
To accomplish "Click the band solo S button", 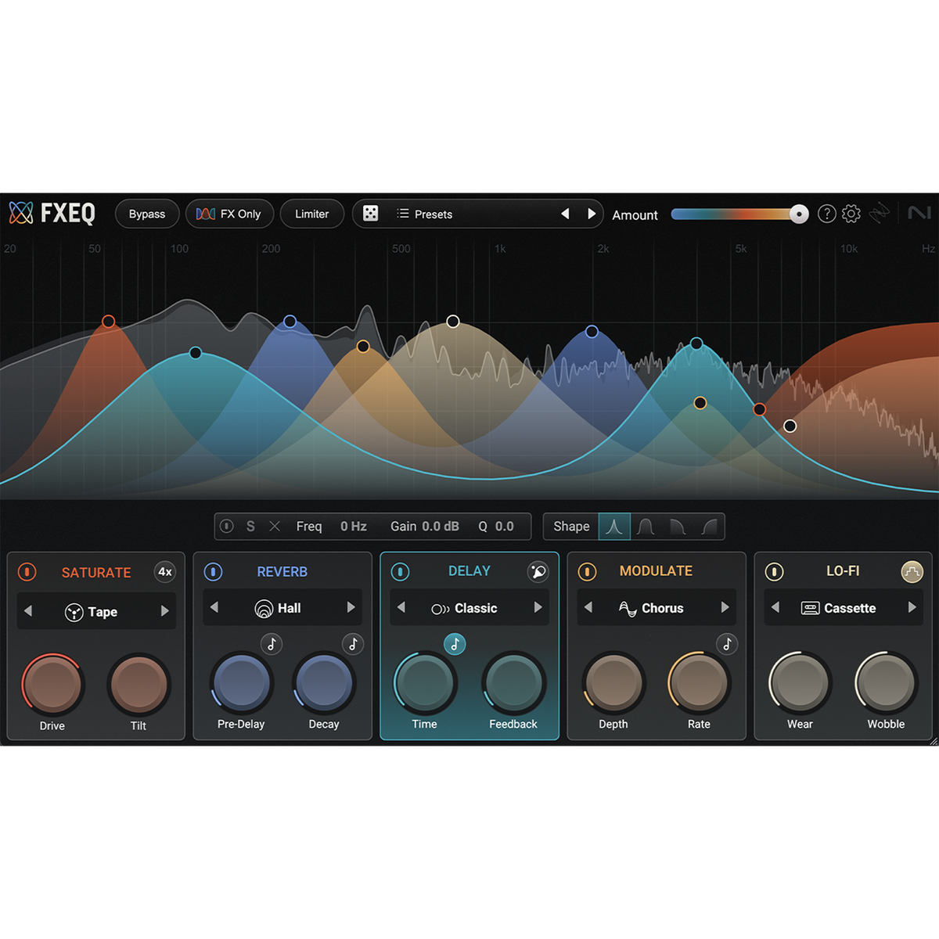I will (250, 527).
